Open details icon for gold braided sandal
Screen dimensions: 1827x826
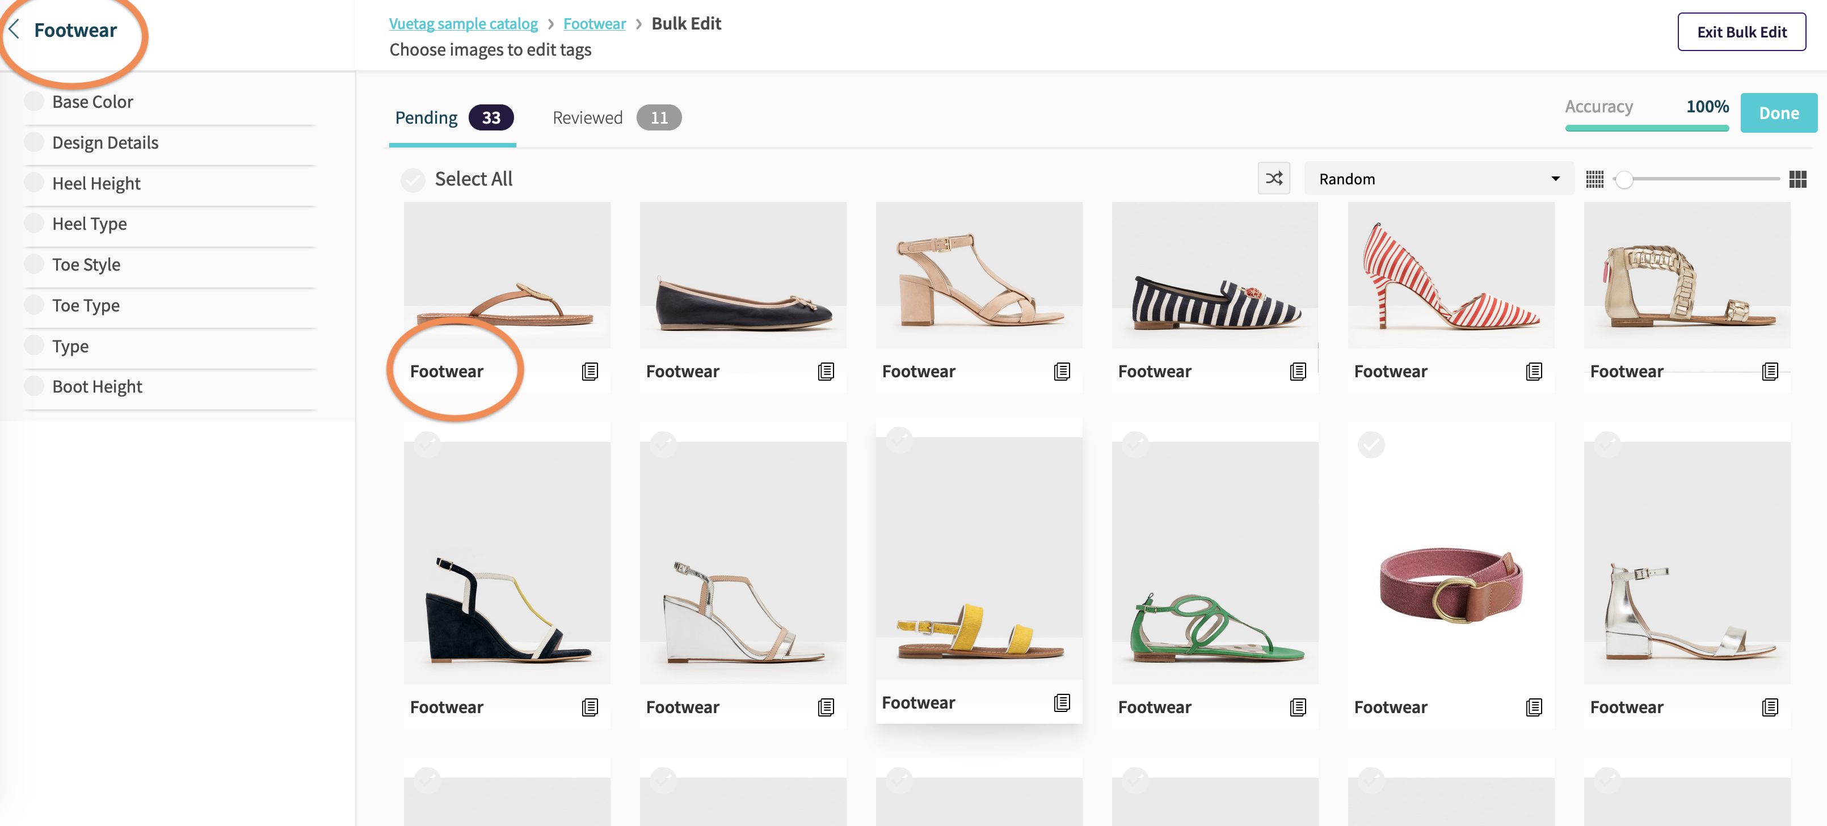point(1770,372)
